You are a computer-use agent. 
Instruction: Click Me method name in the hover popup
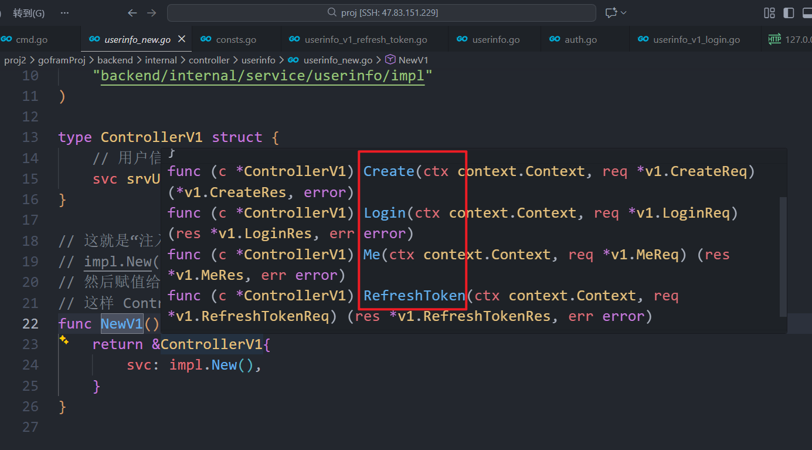pos(372,255)
